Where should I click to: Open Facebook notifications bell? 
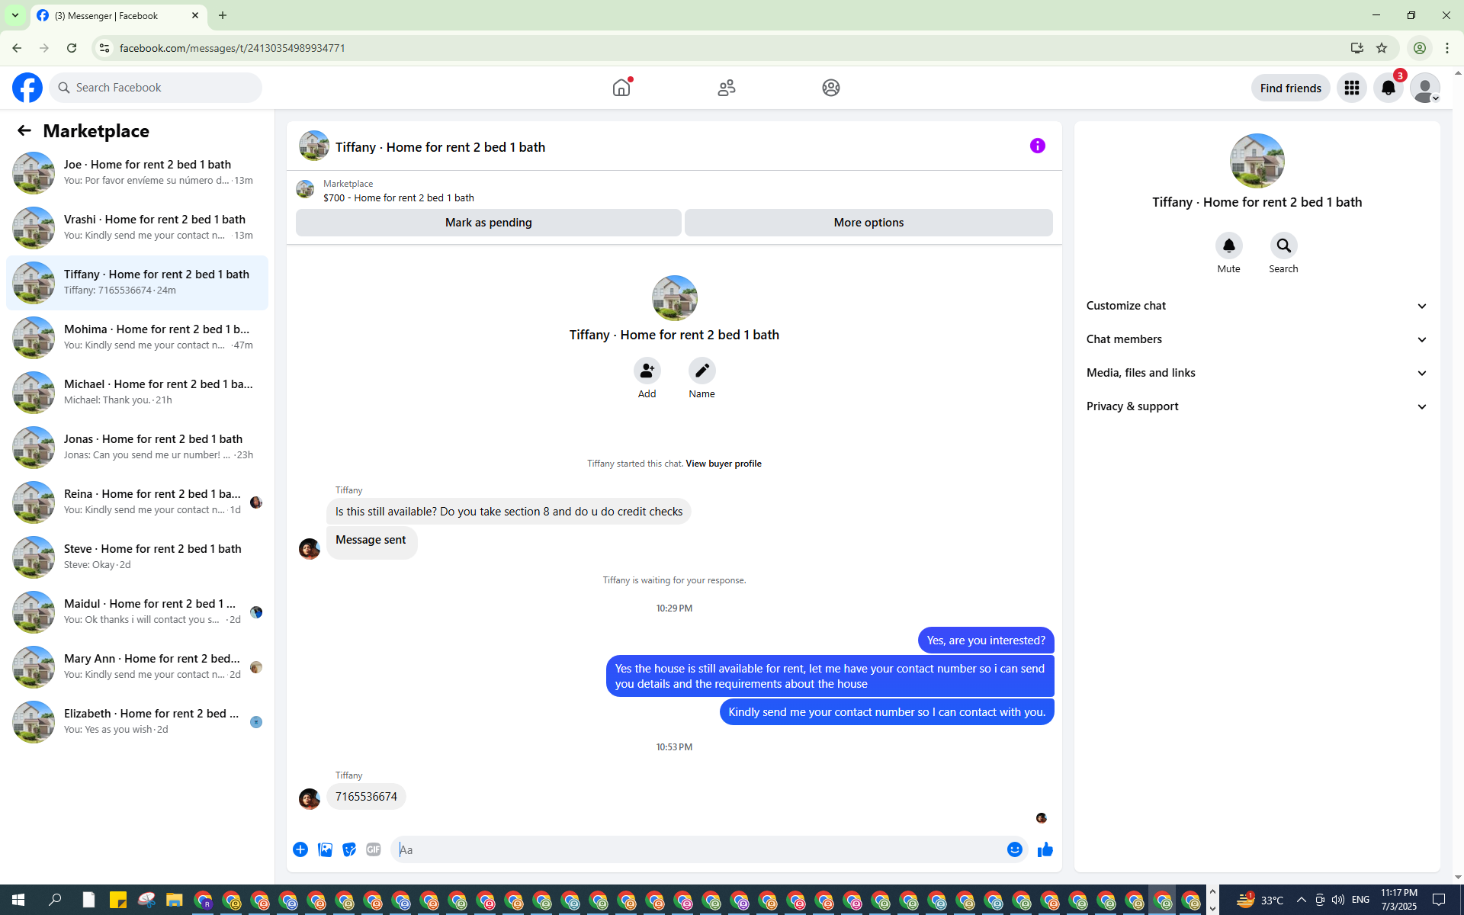pyautogui.click(x=1388, y=88)
